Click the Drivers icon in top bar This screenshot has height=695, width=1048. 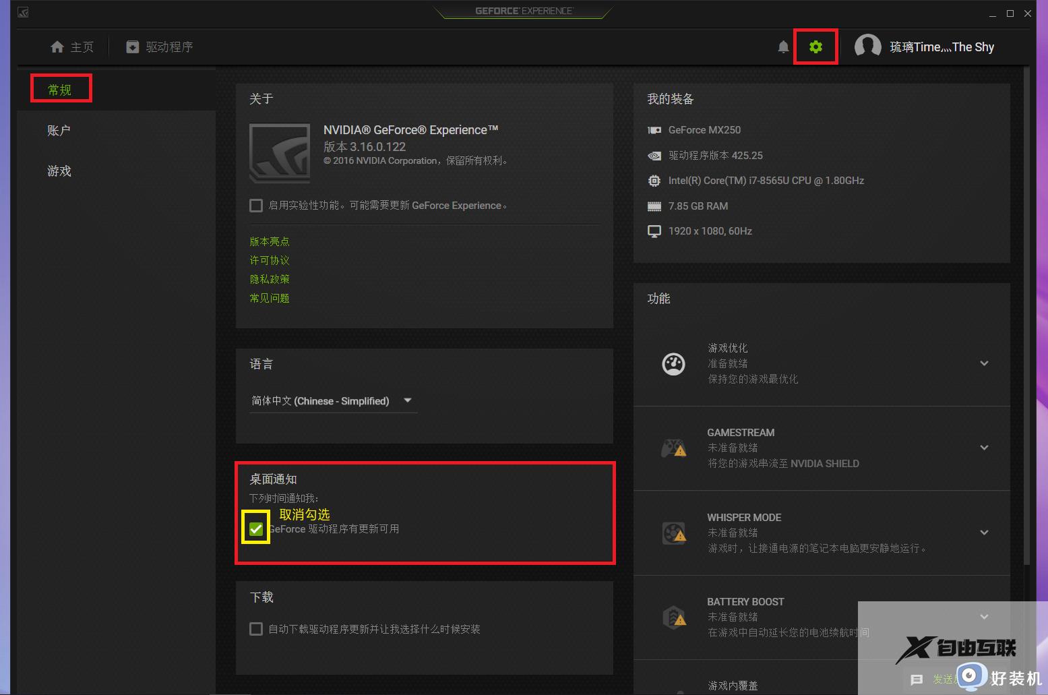(x=132, y=47)
